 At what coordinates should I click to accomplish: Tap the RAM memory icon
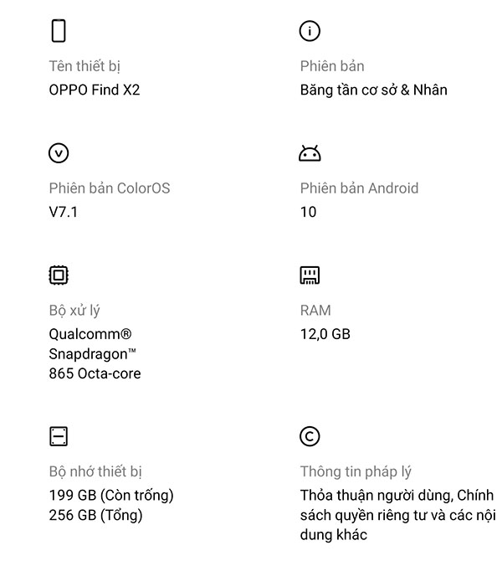coord(310,275)
